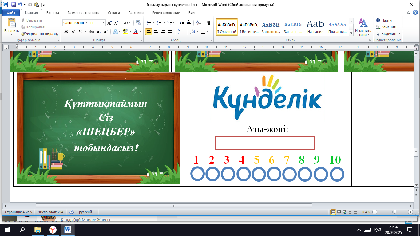Click the spelling check icon in status bar
The height and width of the screenshot is (236, 420).
[x=72, y=212]
